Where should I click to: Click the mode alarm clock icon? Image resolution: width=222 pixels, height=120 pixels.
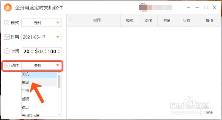(x=6, y=23)
